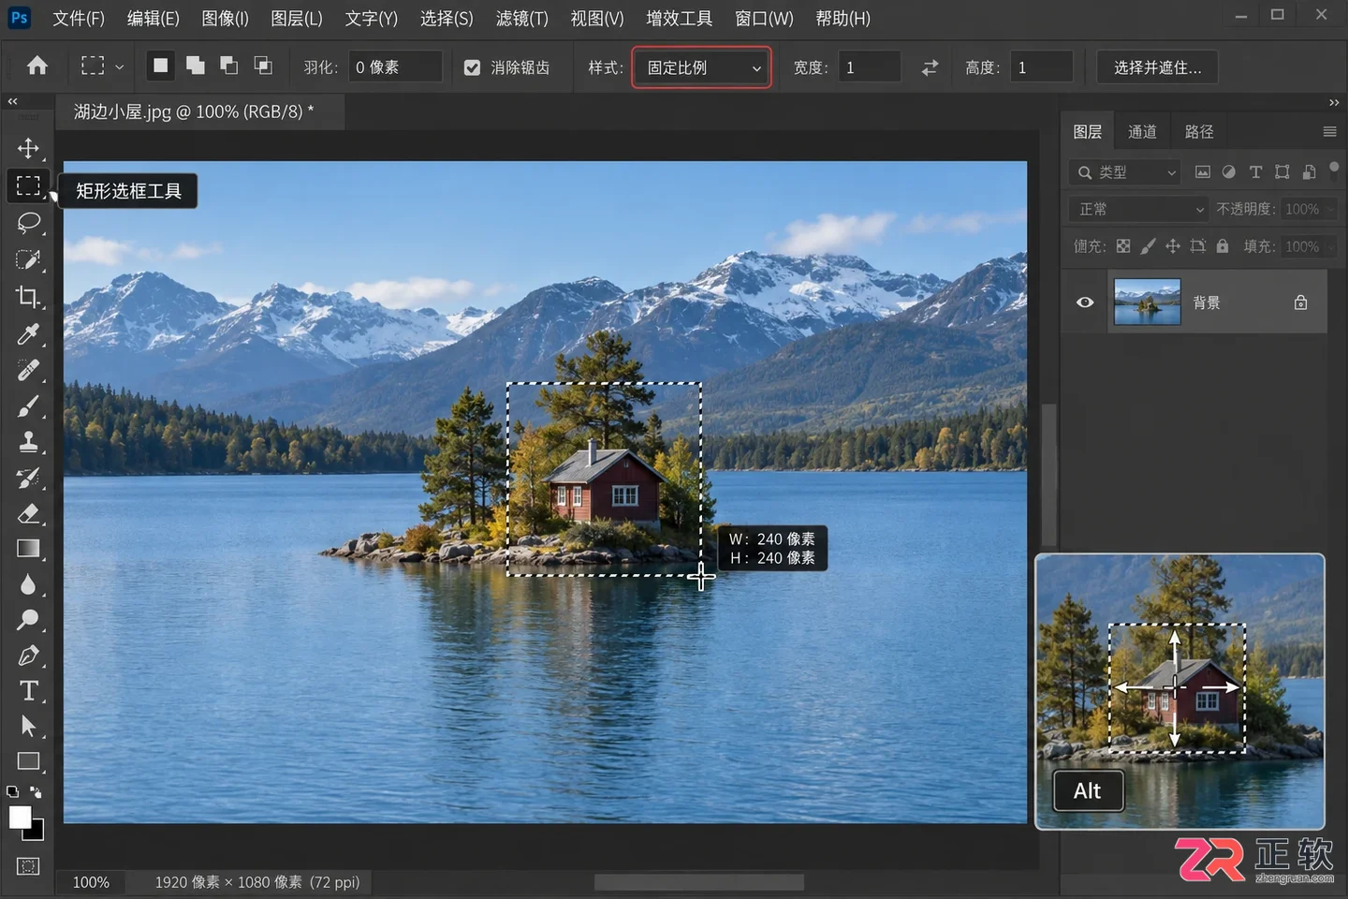Open the Layers panel menu icon
The width and height of the screenshot is (1348, 899).
[1329, 132]
